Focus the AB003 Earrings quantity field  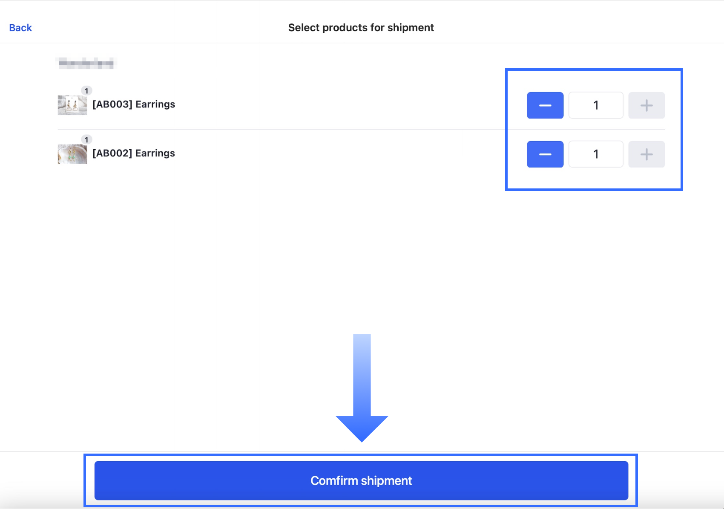click(595, 105)
